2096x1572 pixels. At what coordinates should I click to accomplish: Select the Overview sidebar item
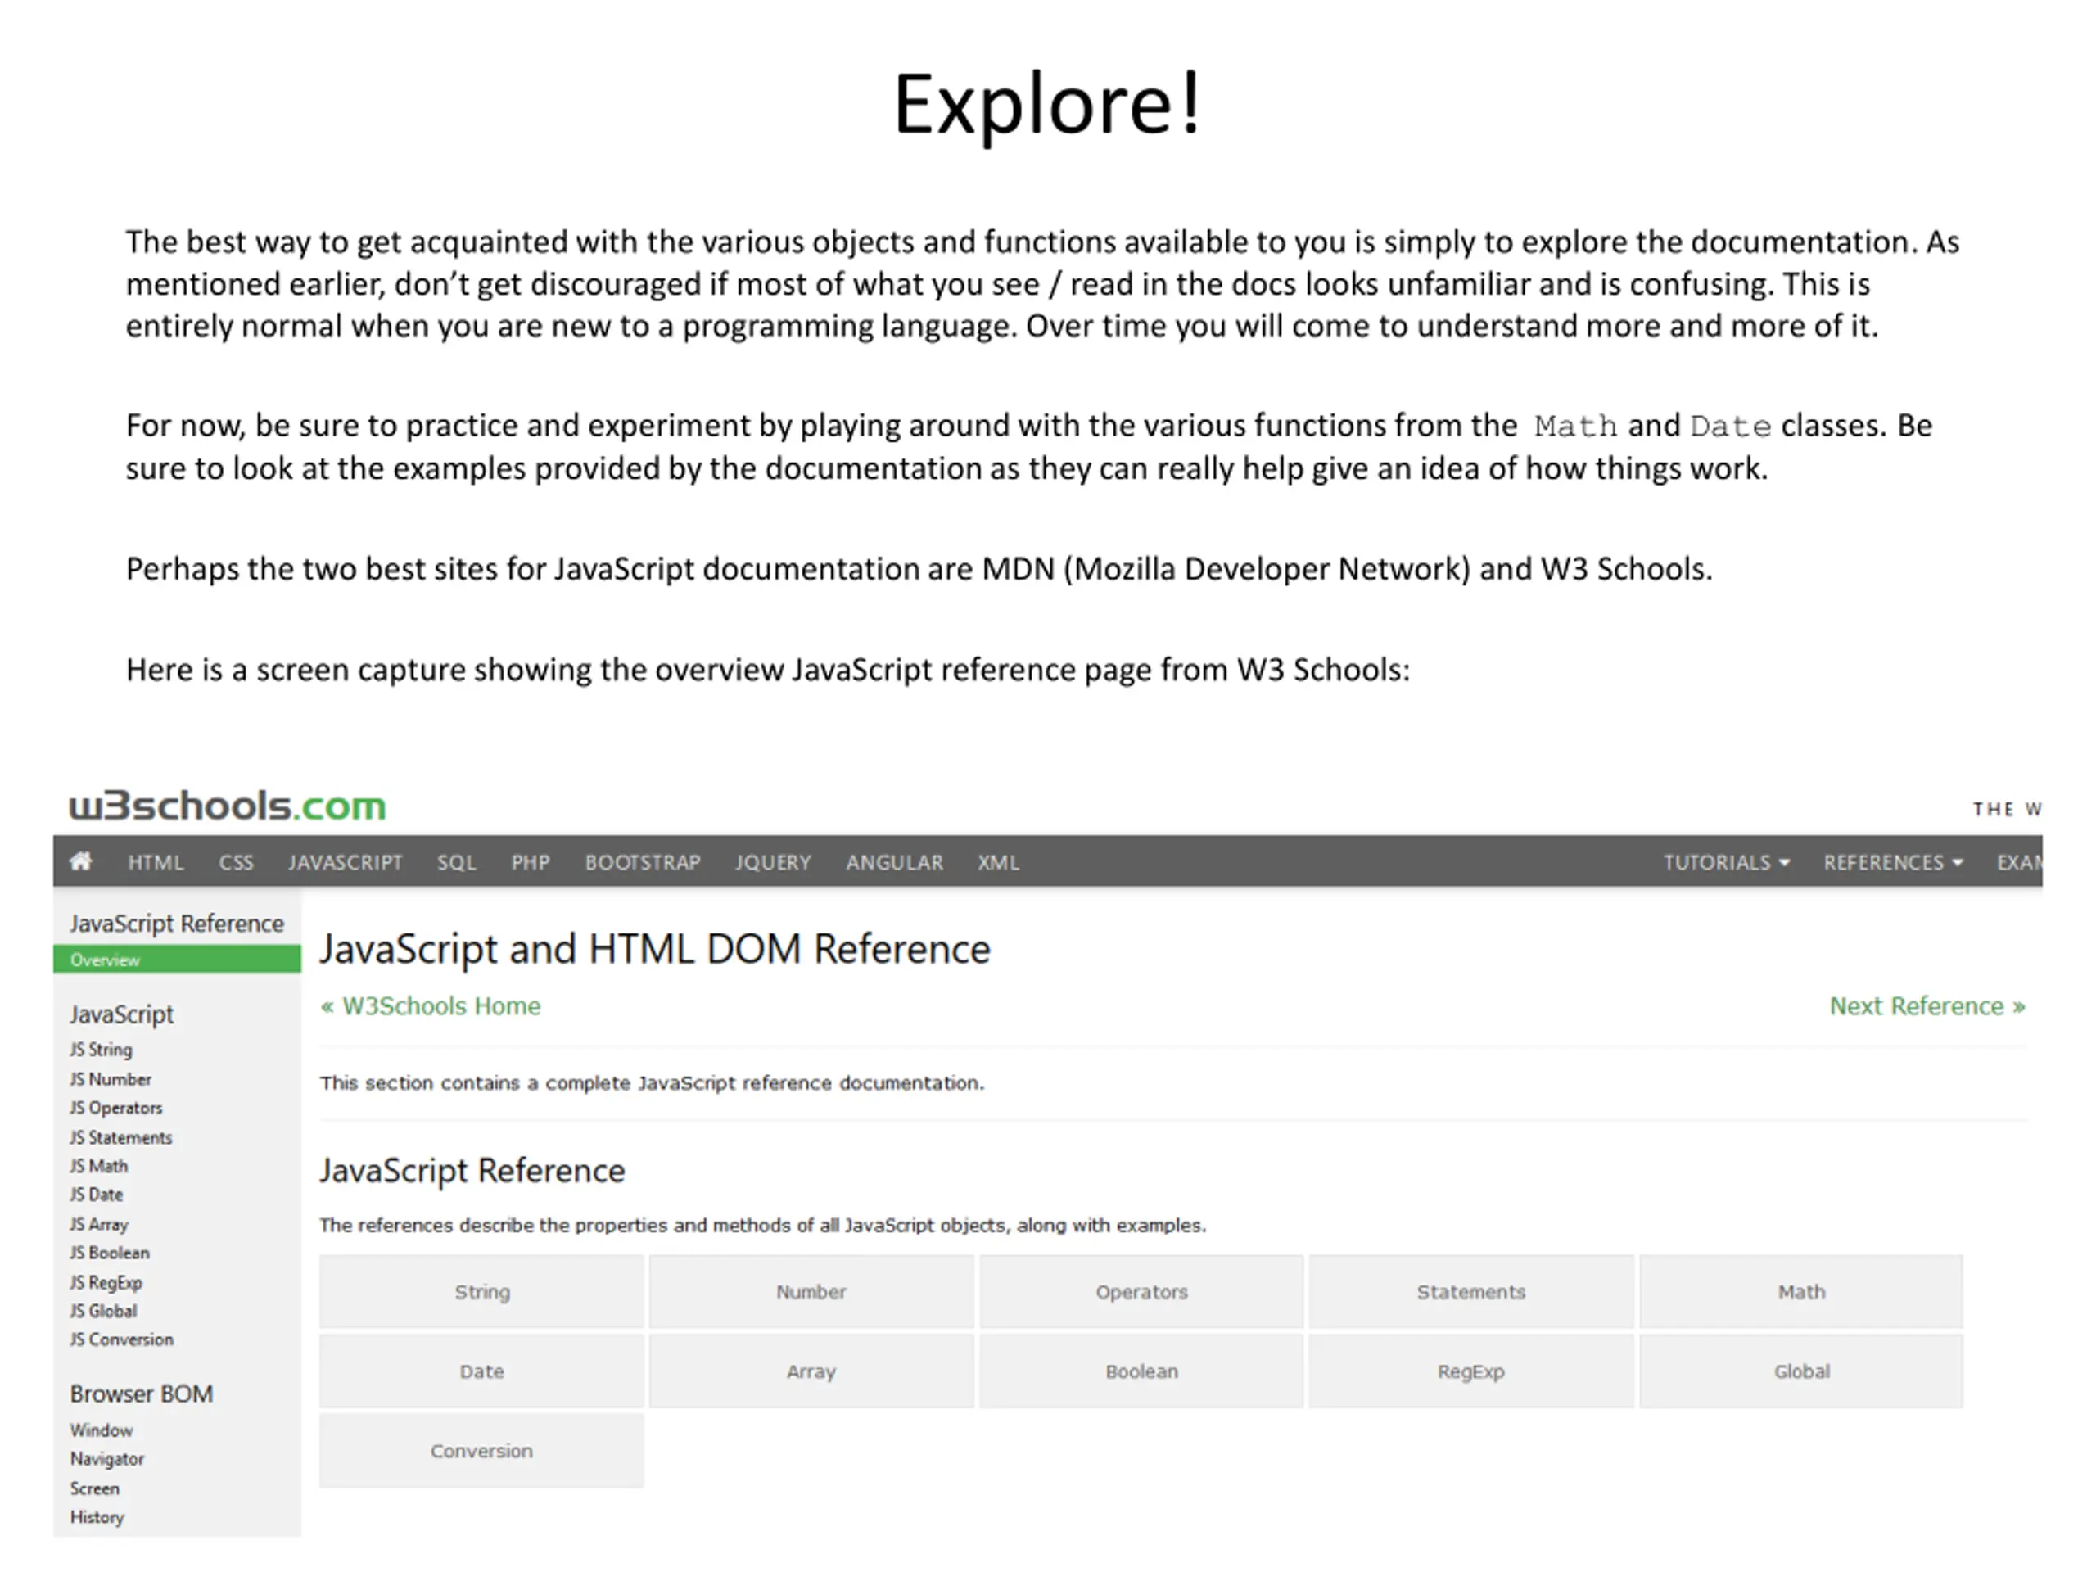(x=177, y=960)
